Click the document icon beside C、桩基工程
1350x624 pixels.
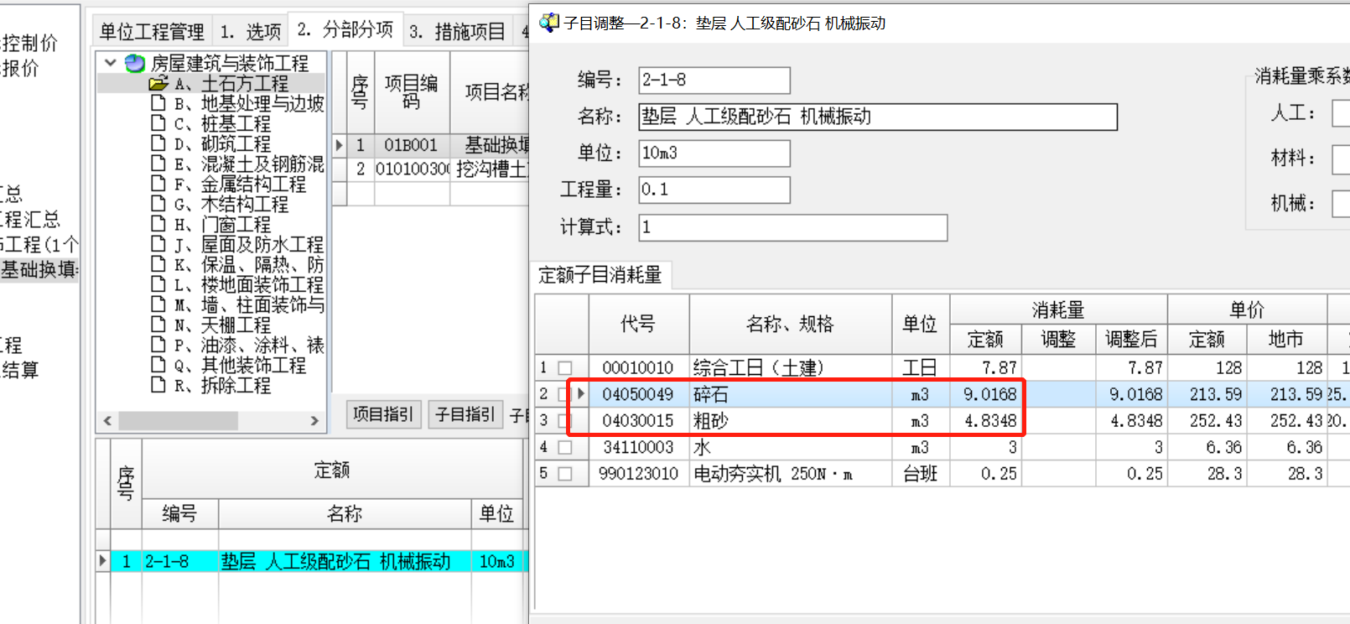click(x=158, y=122)
